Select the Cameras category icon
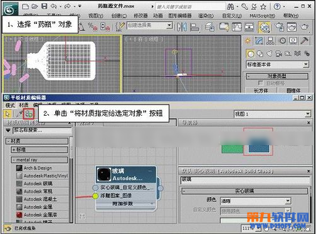The width and height of the screenshot is (316, 234). [278, 54]
